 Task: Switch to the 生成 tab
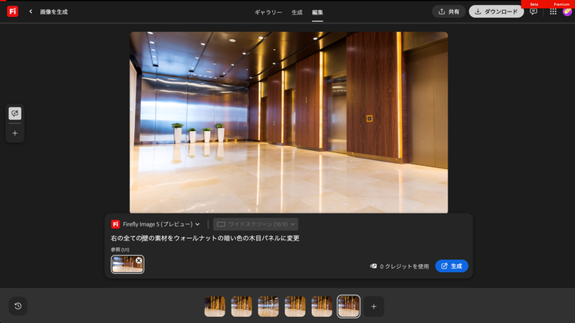(297, 12)
